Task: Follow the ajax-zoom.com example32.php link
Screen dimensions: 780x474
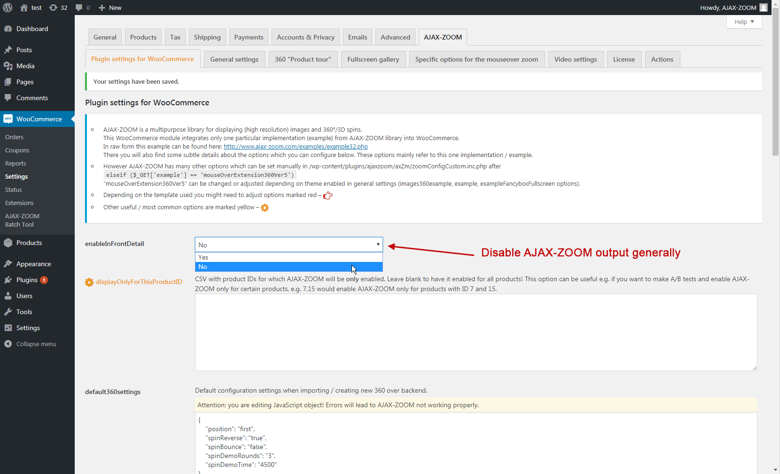Action: click(296, 147)
